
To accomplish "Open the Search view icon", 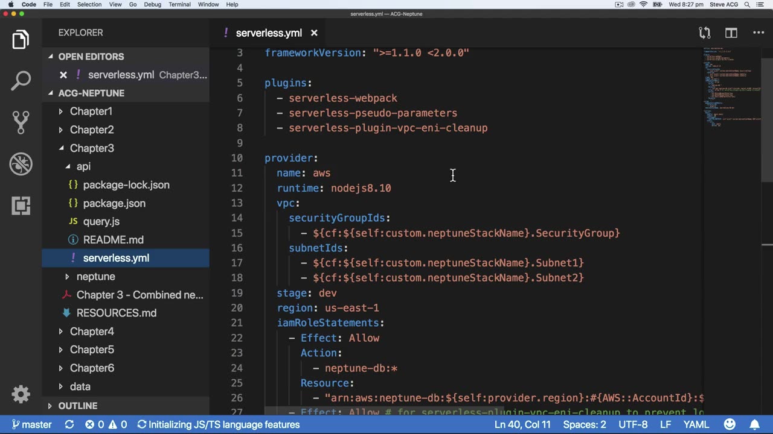I will (21, 81).
